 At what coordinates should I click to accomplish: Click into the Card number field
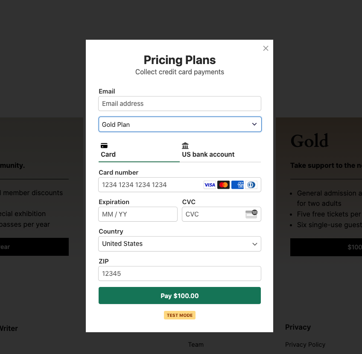(150, 185)
